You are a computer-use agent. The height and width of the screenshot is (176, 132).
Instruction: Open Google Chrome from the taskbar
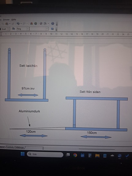pyautogui.click(x=75, y=155)
